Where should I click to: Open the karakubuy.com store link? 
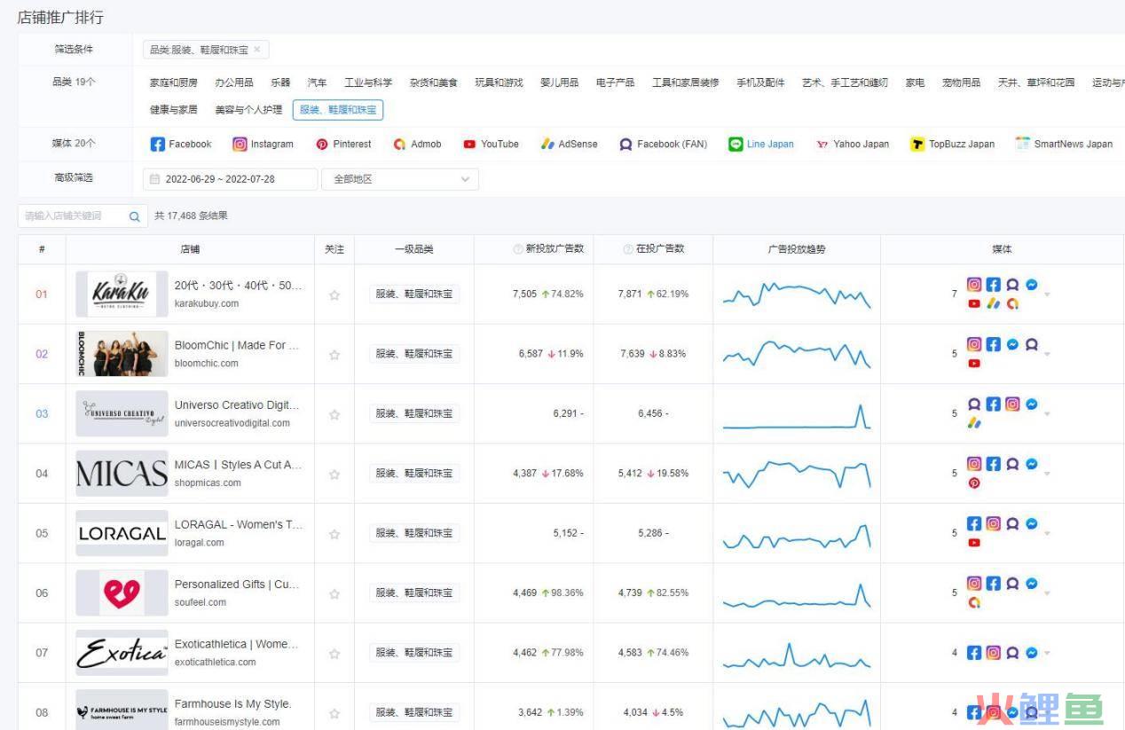point(207,303)
